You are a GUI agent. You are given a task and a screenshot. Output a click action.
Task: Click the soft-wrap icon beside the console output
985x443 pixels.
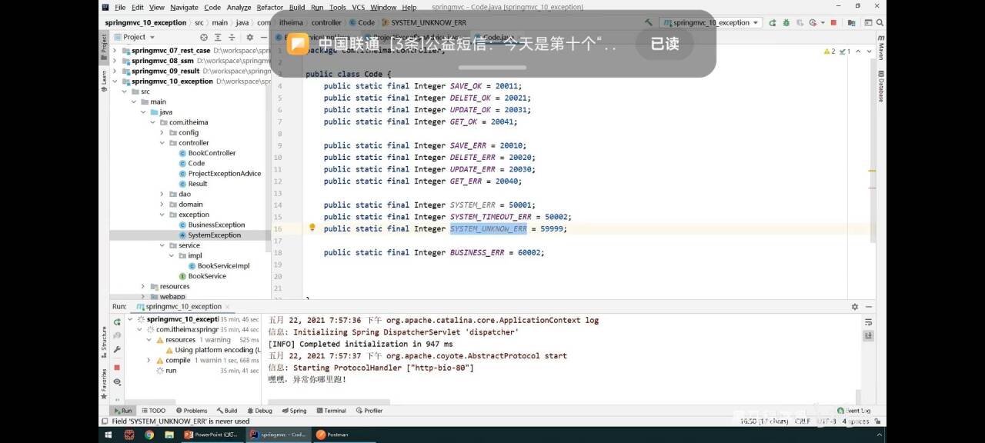click(868, 322)
